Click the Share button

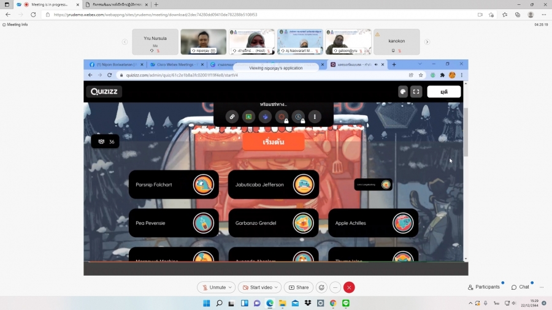(299, 287)
